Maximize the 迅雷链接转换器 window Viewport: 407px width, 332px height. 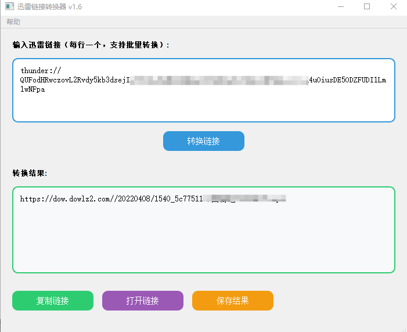tap(367, 6)
